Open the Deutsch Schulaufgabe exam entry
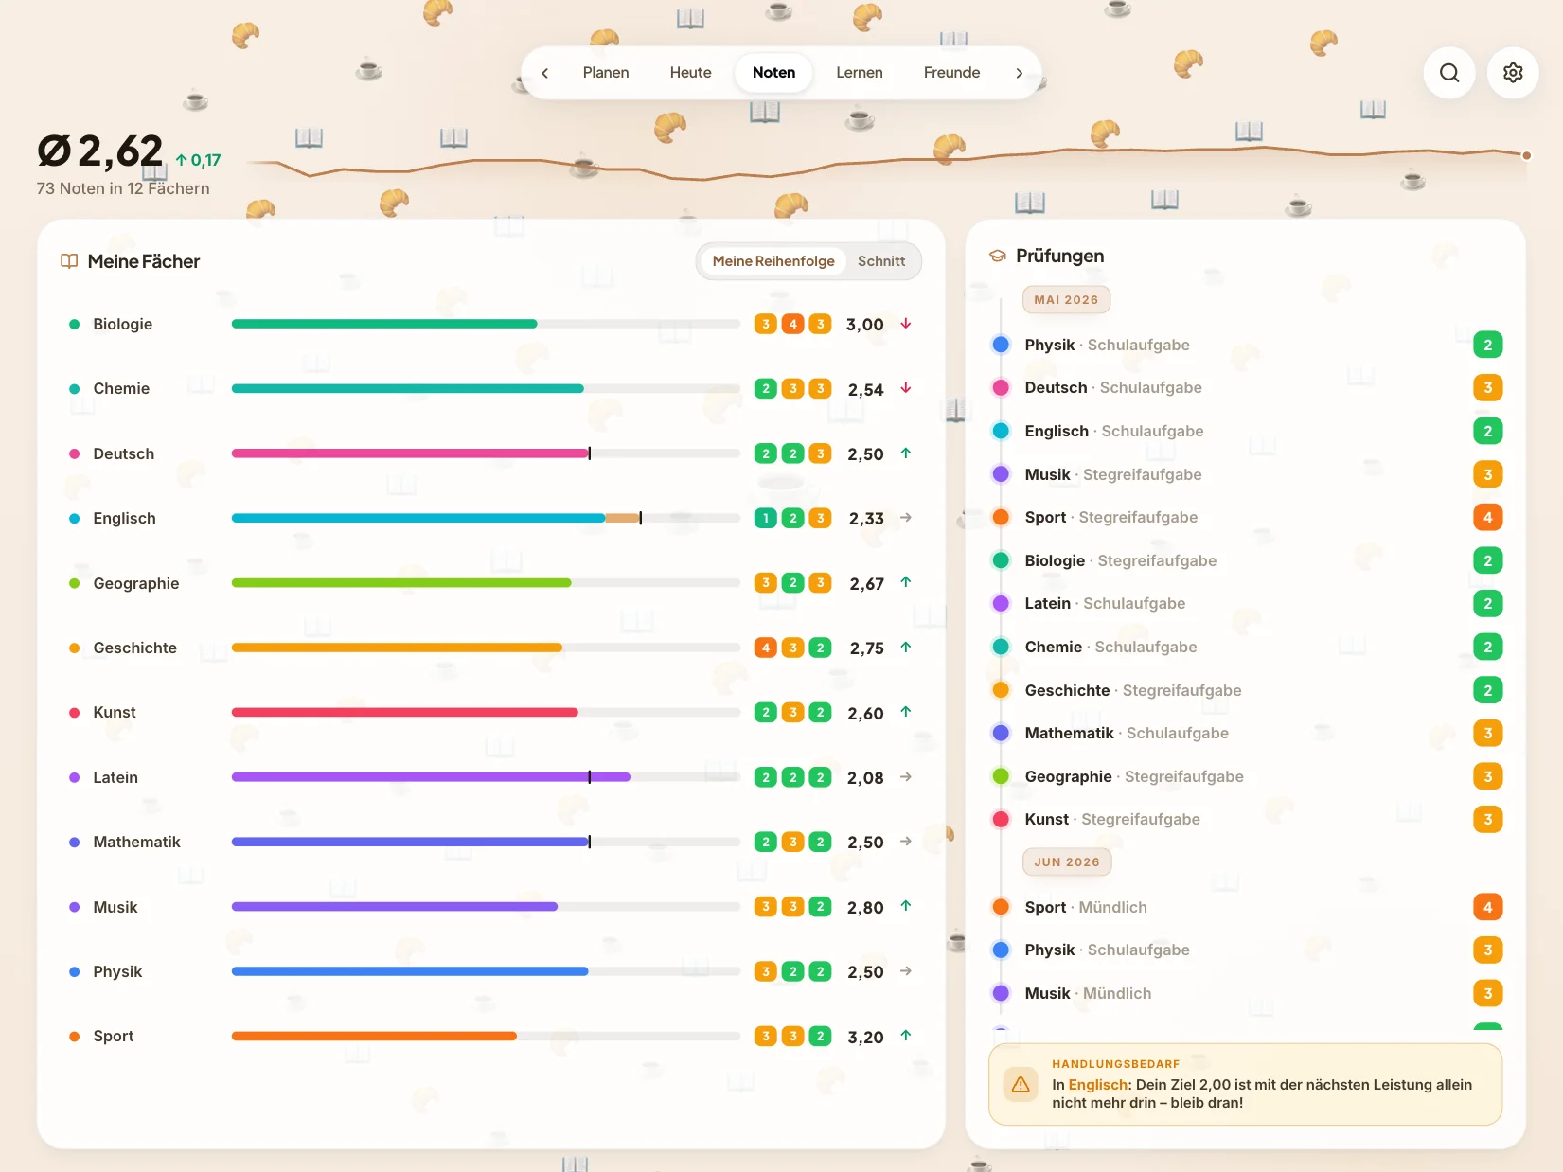This screenshot has height=1172, width=1563. [x=1247, y=387]
